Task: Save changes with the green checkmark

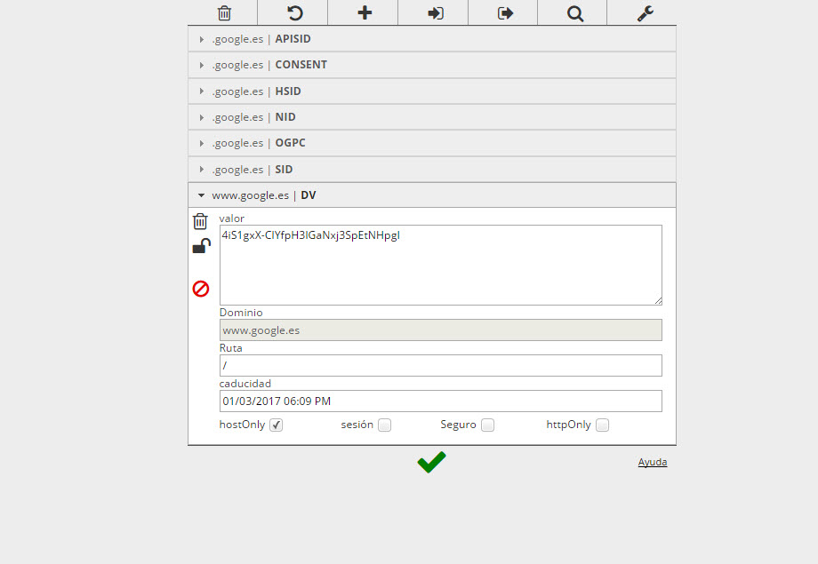Action: 431,462
